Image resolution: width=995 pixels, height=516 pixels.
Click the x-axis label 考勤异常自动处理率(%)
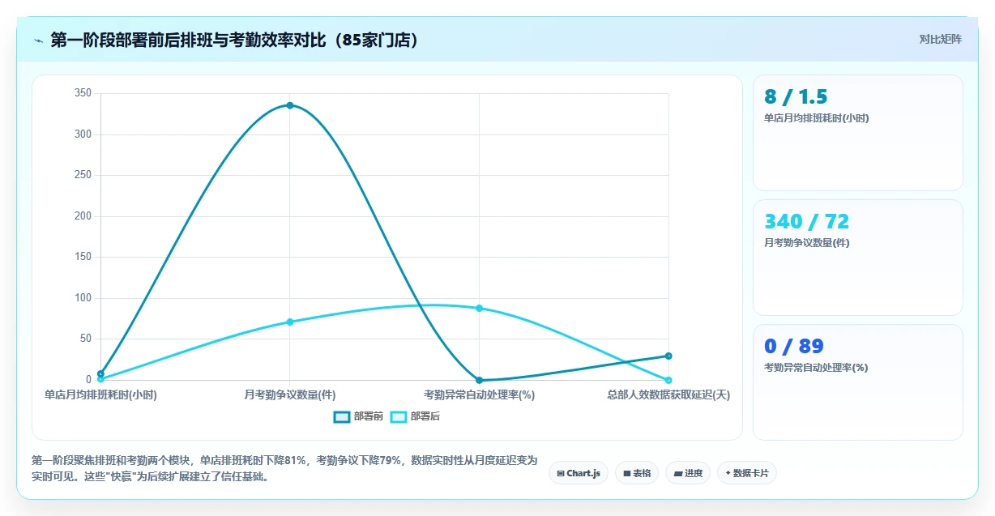click(480, 395)
